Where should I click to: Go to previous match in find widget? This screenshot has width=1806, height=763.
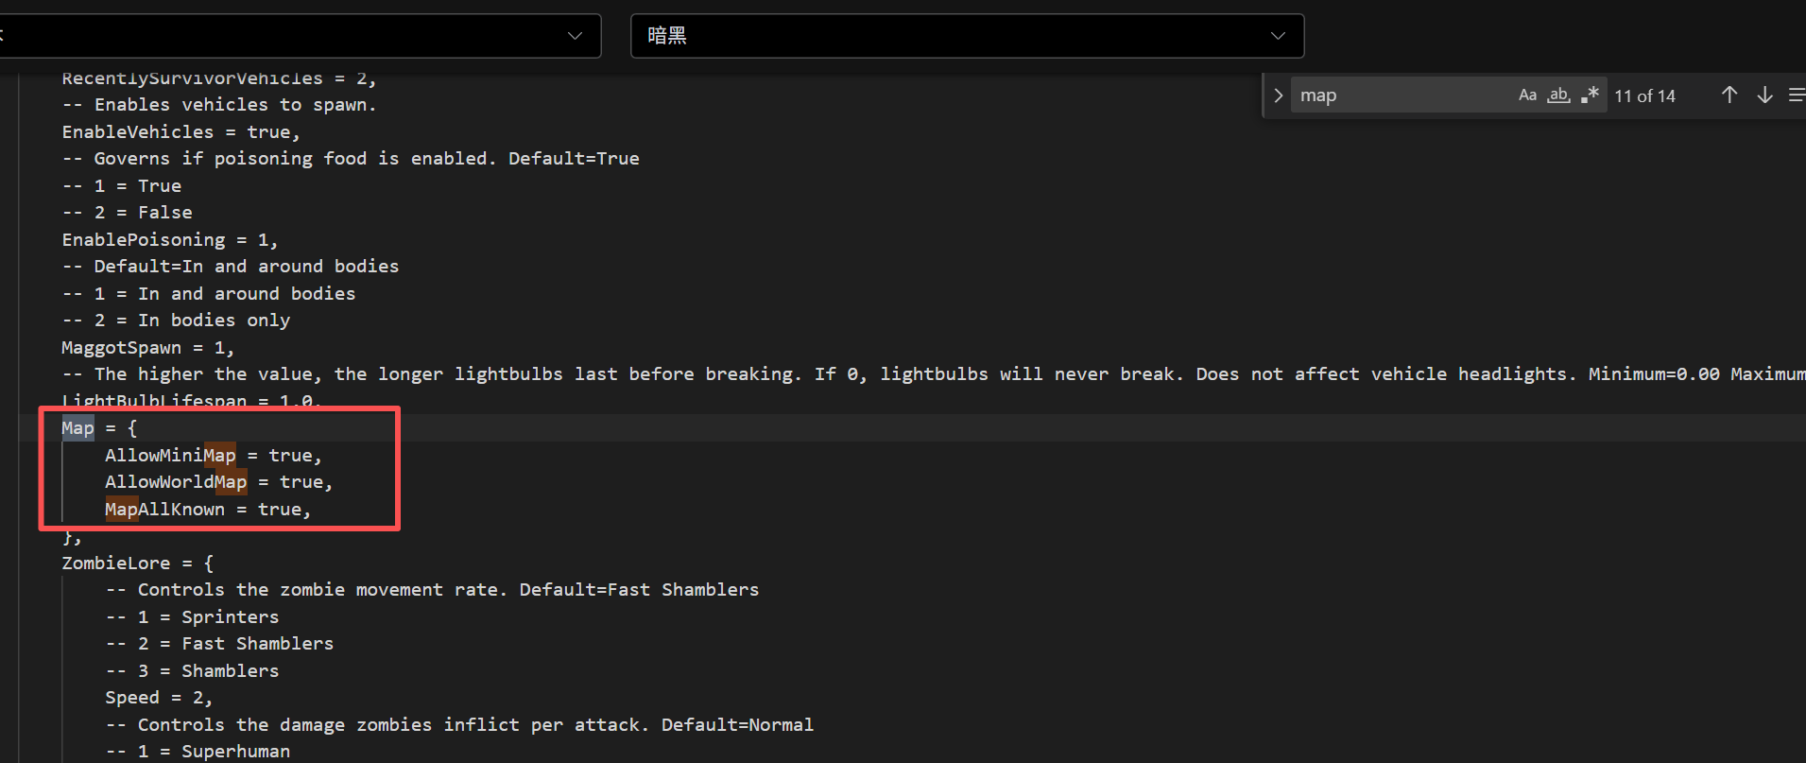1729,95
